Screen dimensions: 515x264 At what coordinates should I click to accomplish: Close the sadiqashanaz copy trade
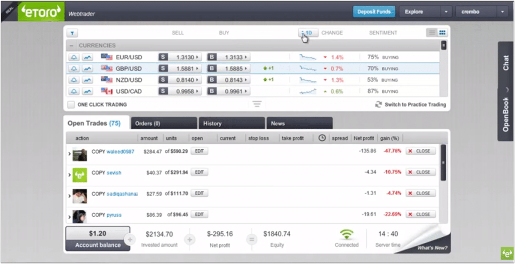click(420, 194)
